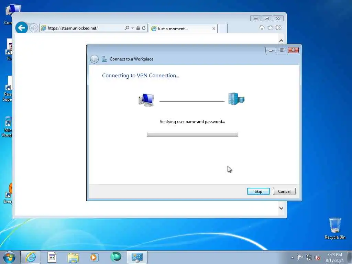
Task: Go back in Internet Explorer
Action: (x=22, y=28)
